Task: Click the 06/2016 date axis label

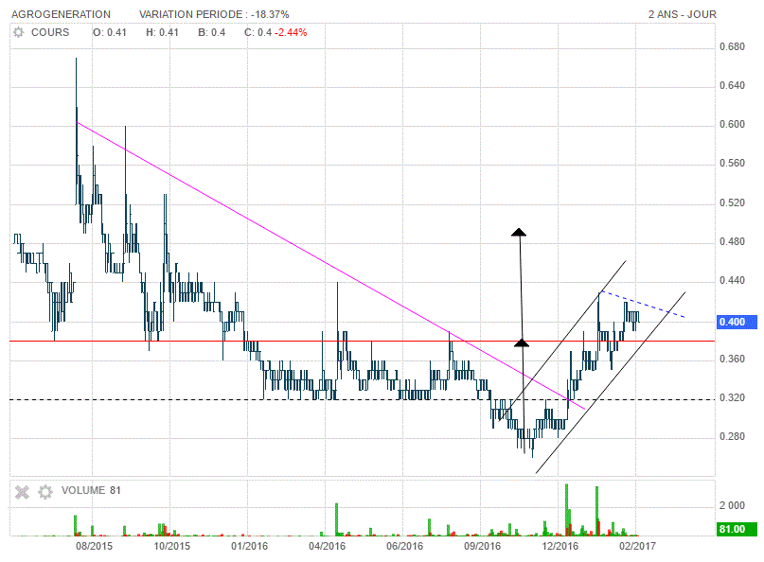Action: [405, 546]
